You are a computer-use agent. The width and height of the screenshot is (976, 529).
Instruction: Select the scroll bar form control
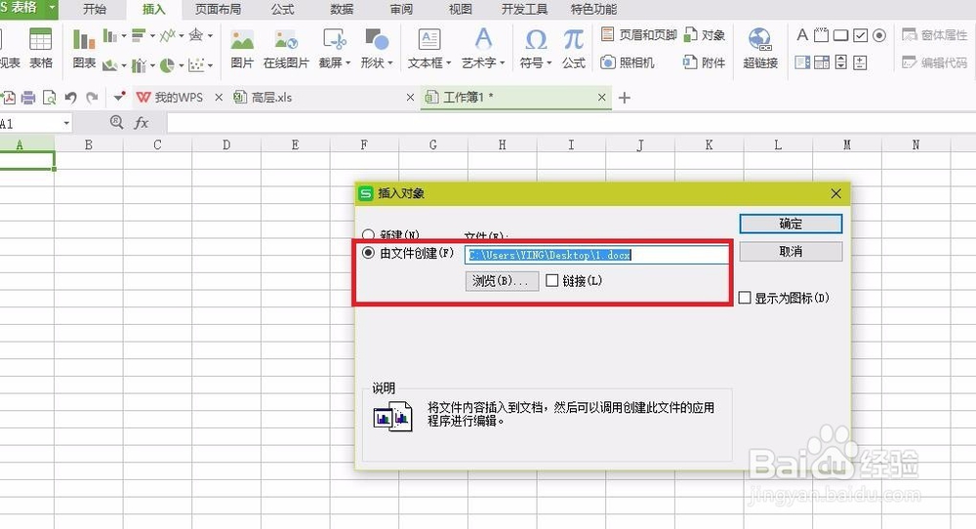[841, 62]
